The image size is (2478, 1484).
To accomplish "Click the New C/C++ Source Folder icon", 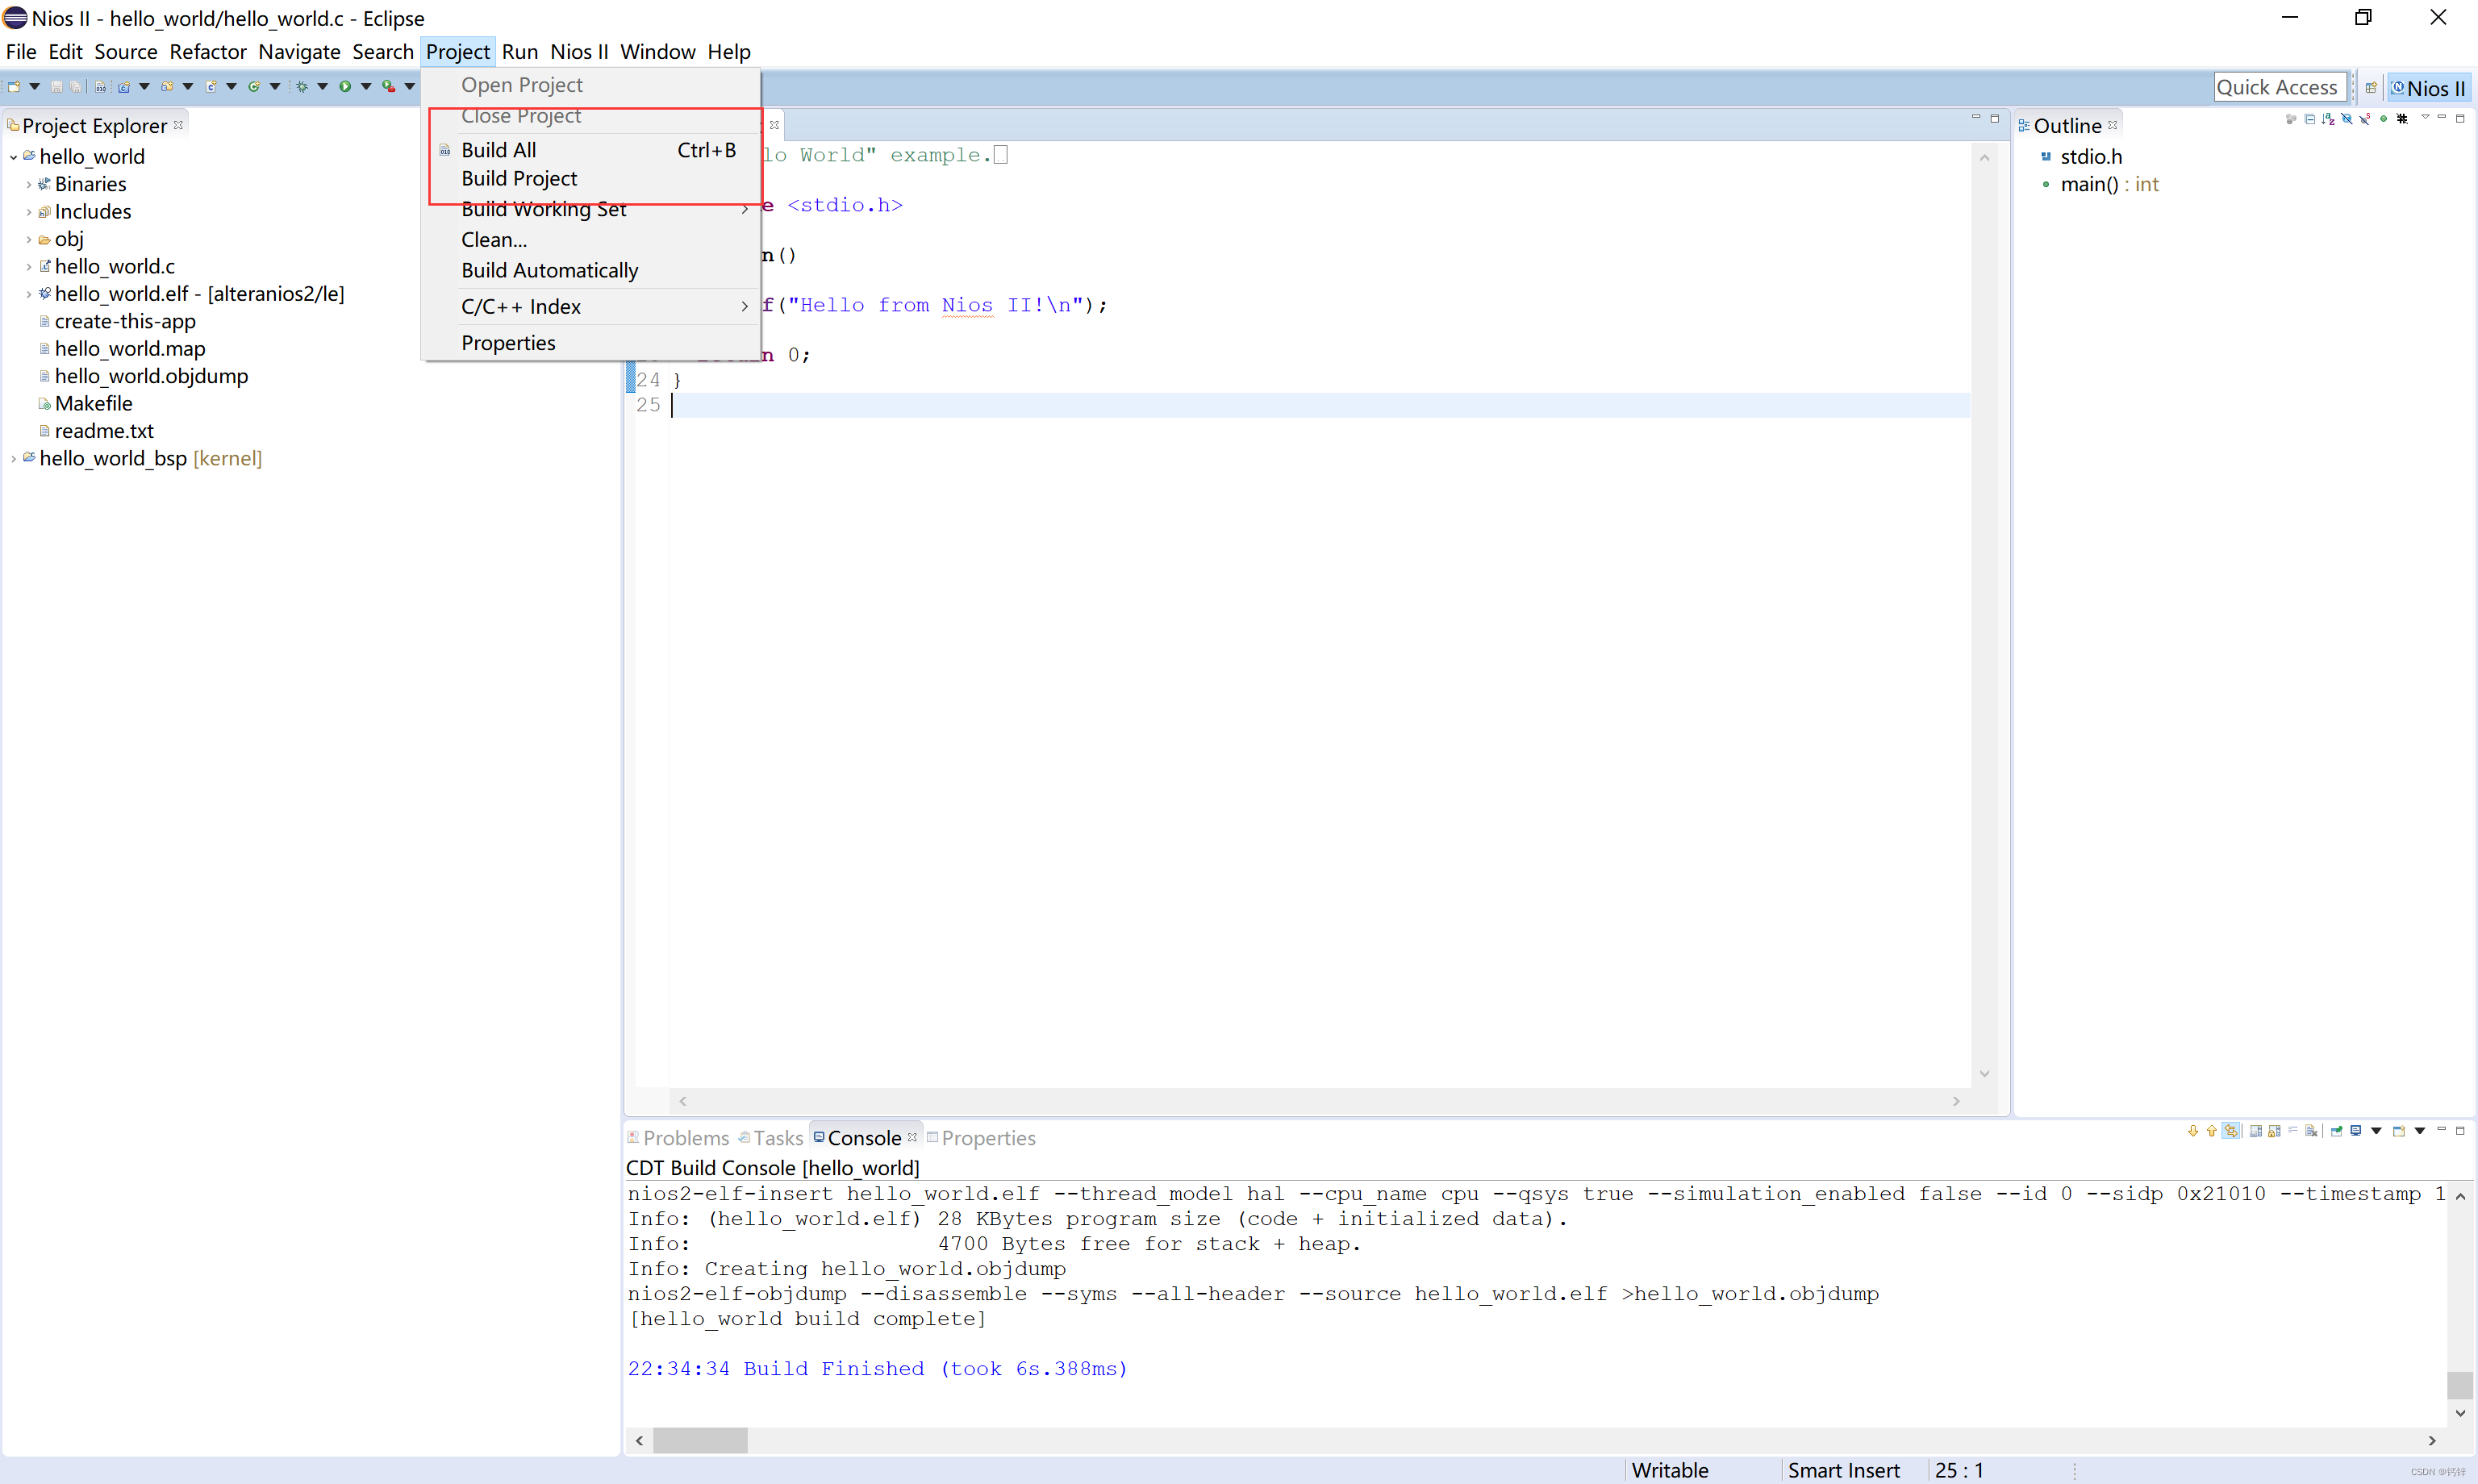I will (x=167, y=87).
